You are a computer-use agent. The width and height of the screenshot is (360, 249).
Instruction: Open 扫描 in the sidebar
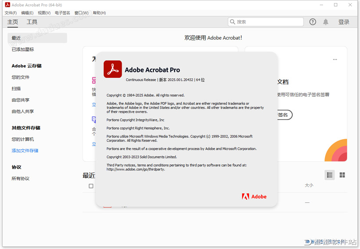16,89
